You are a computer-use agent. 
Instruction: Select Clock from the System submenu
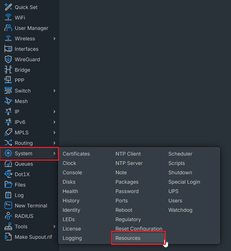pyautogui.click(x=69, y=163)
